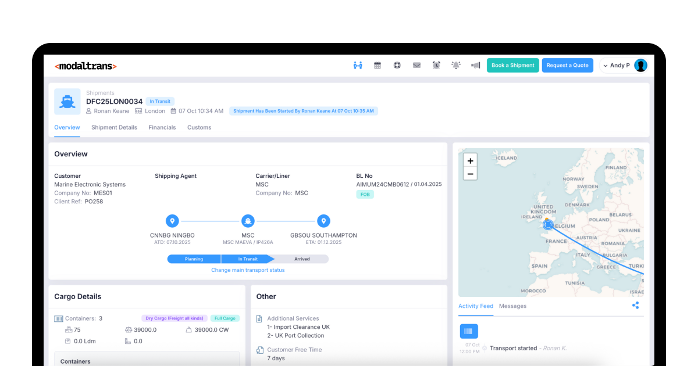698x366 pixels.
Task: Click the vessel marker on the map
Action: click(x=548, y=225)
